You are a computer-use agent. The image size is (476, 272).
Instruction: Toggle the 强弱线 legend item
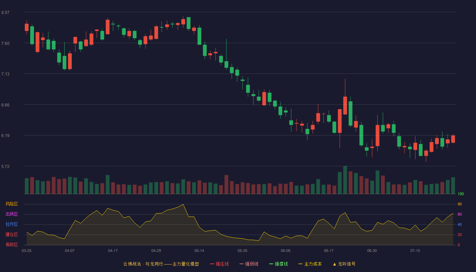(249, 264)
